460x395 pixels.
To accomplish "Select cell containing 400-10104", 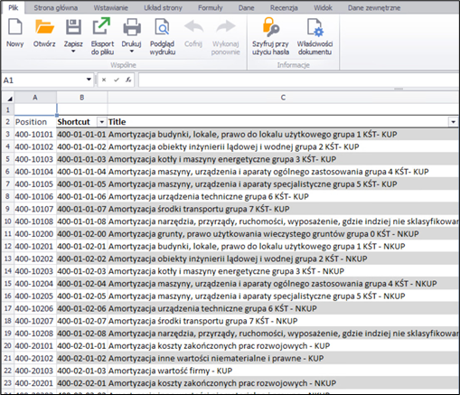I will coord(34,172).
